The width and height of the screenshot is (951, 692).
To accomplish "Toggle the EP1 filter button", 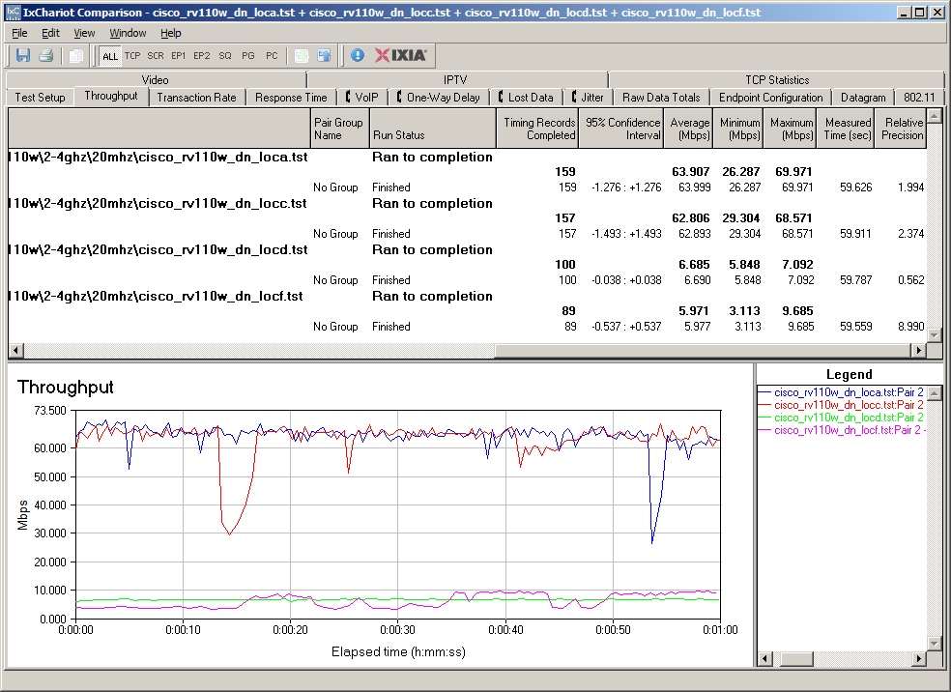I will pos(178,56).
